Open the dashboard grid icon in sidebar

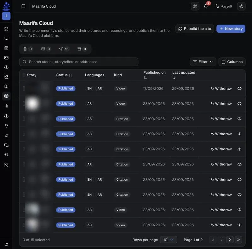[x=6, y=29]
